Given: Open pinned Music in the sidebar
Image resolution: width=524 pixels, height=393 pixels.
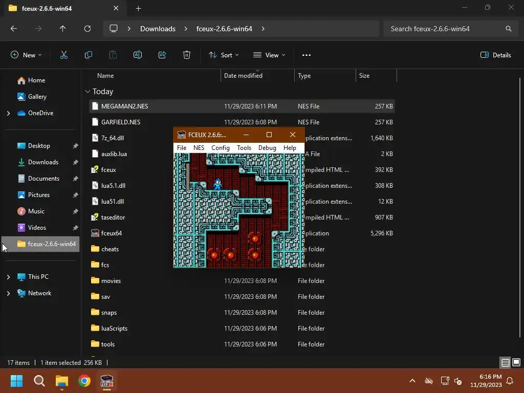Looking at the screenshot, I should pyautogui.click(x=36, y=211).
